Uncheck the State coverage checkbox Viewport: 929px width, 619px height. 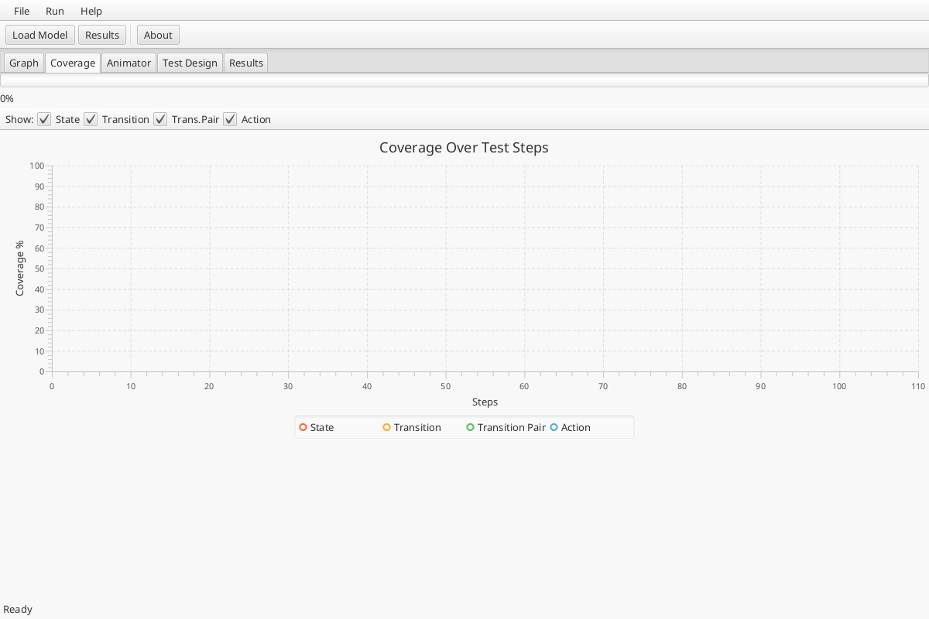(x=44, y=119)
